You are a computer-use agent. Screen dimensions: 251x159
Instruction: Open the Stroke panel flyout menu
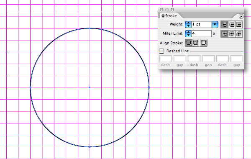coord(241,16)
